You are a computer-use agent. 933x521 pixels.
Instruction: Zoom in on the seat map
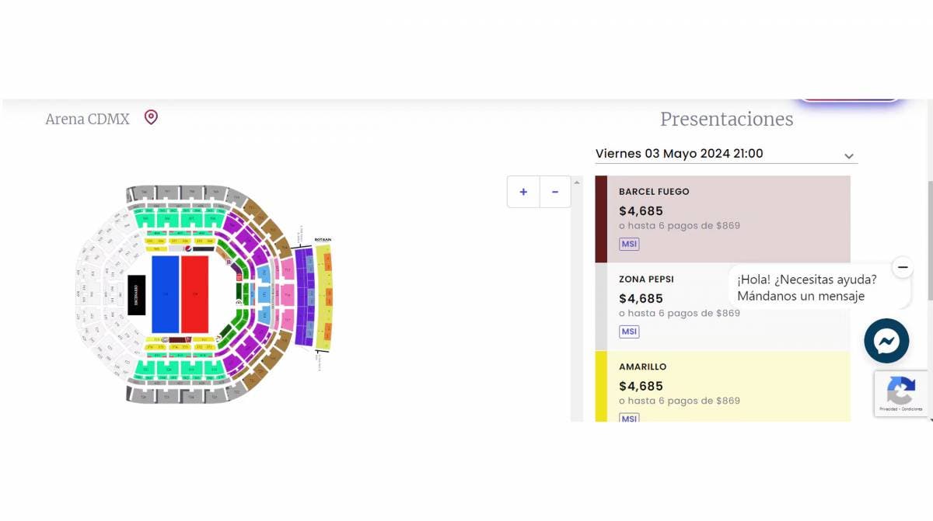coord(523,192)
